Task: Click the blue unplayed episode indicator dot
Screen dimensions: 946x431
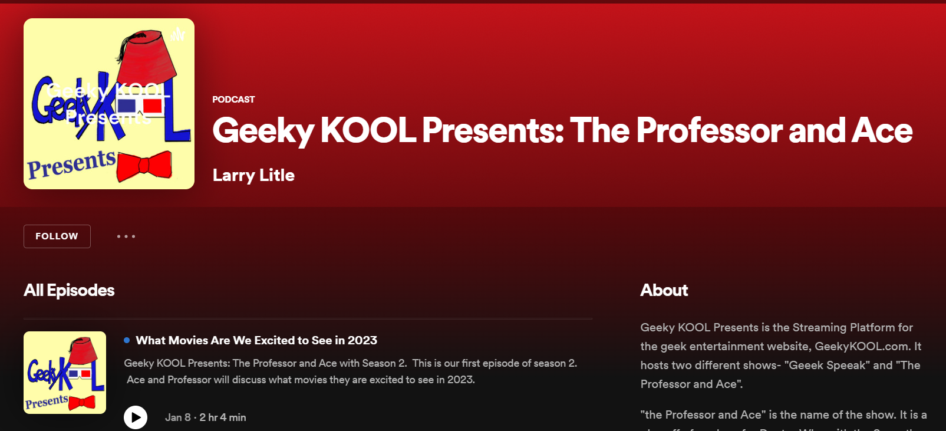Action: coord(126,340)
